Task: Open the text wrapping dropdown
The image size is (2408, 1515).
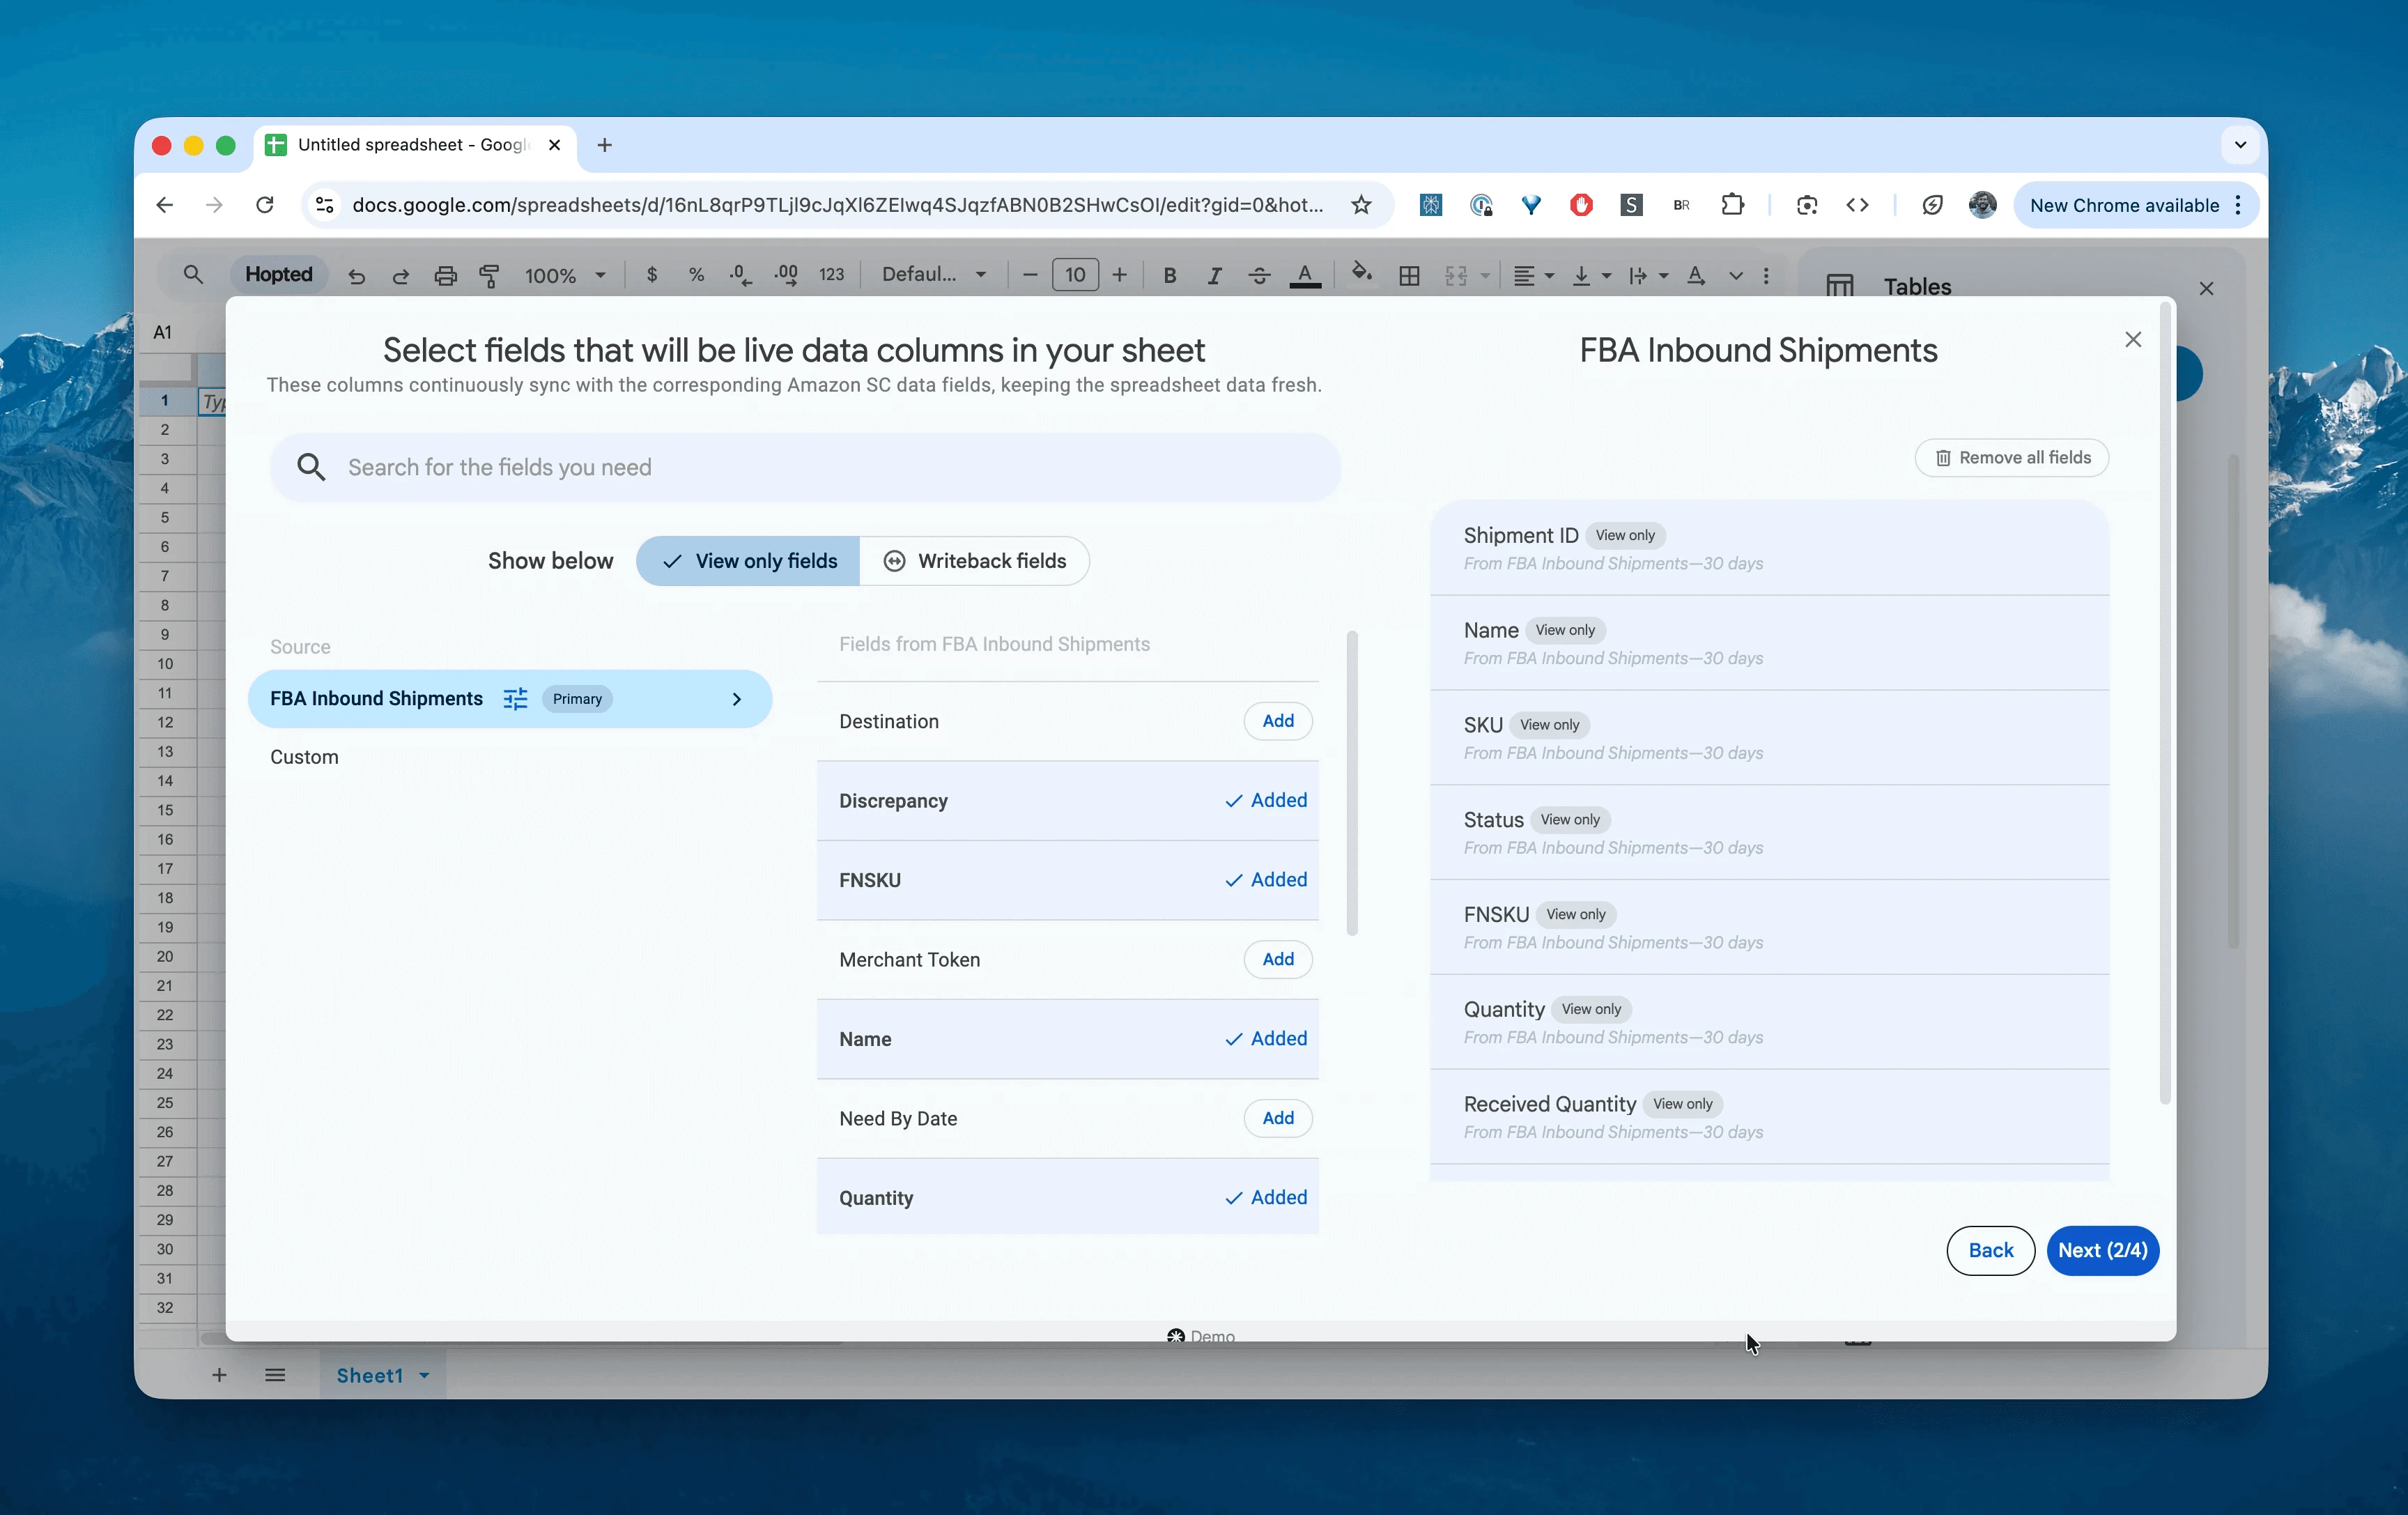Action: click(x=1648, y=276)
